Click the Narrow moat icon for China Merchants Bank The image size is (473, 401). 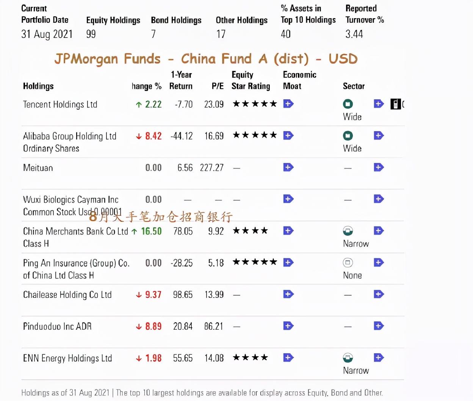[348, 231]
